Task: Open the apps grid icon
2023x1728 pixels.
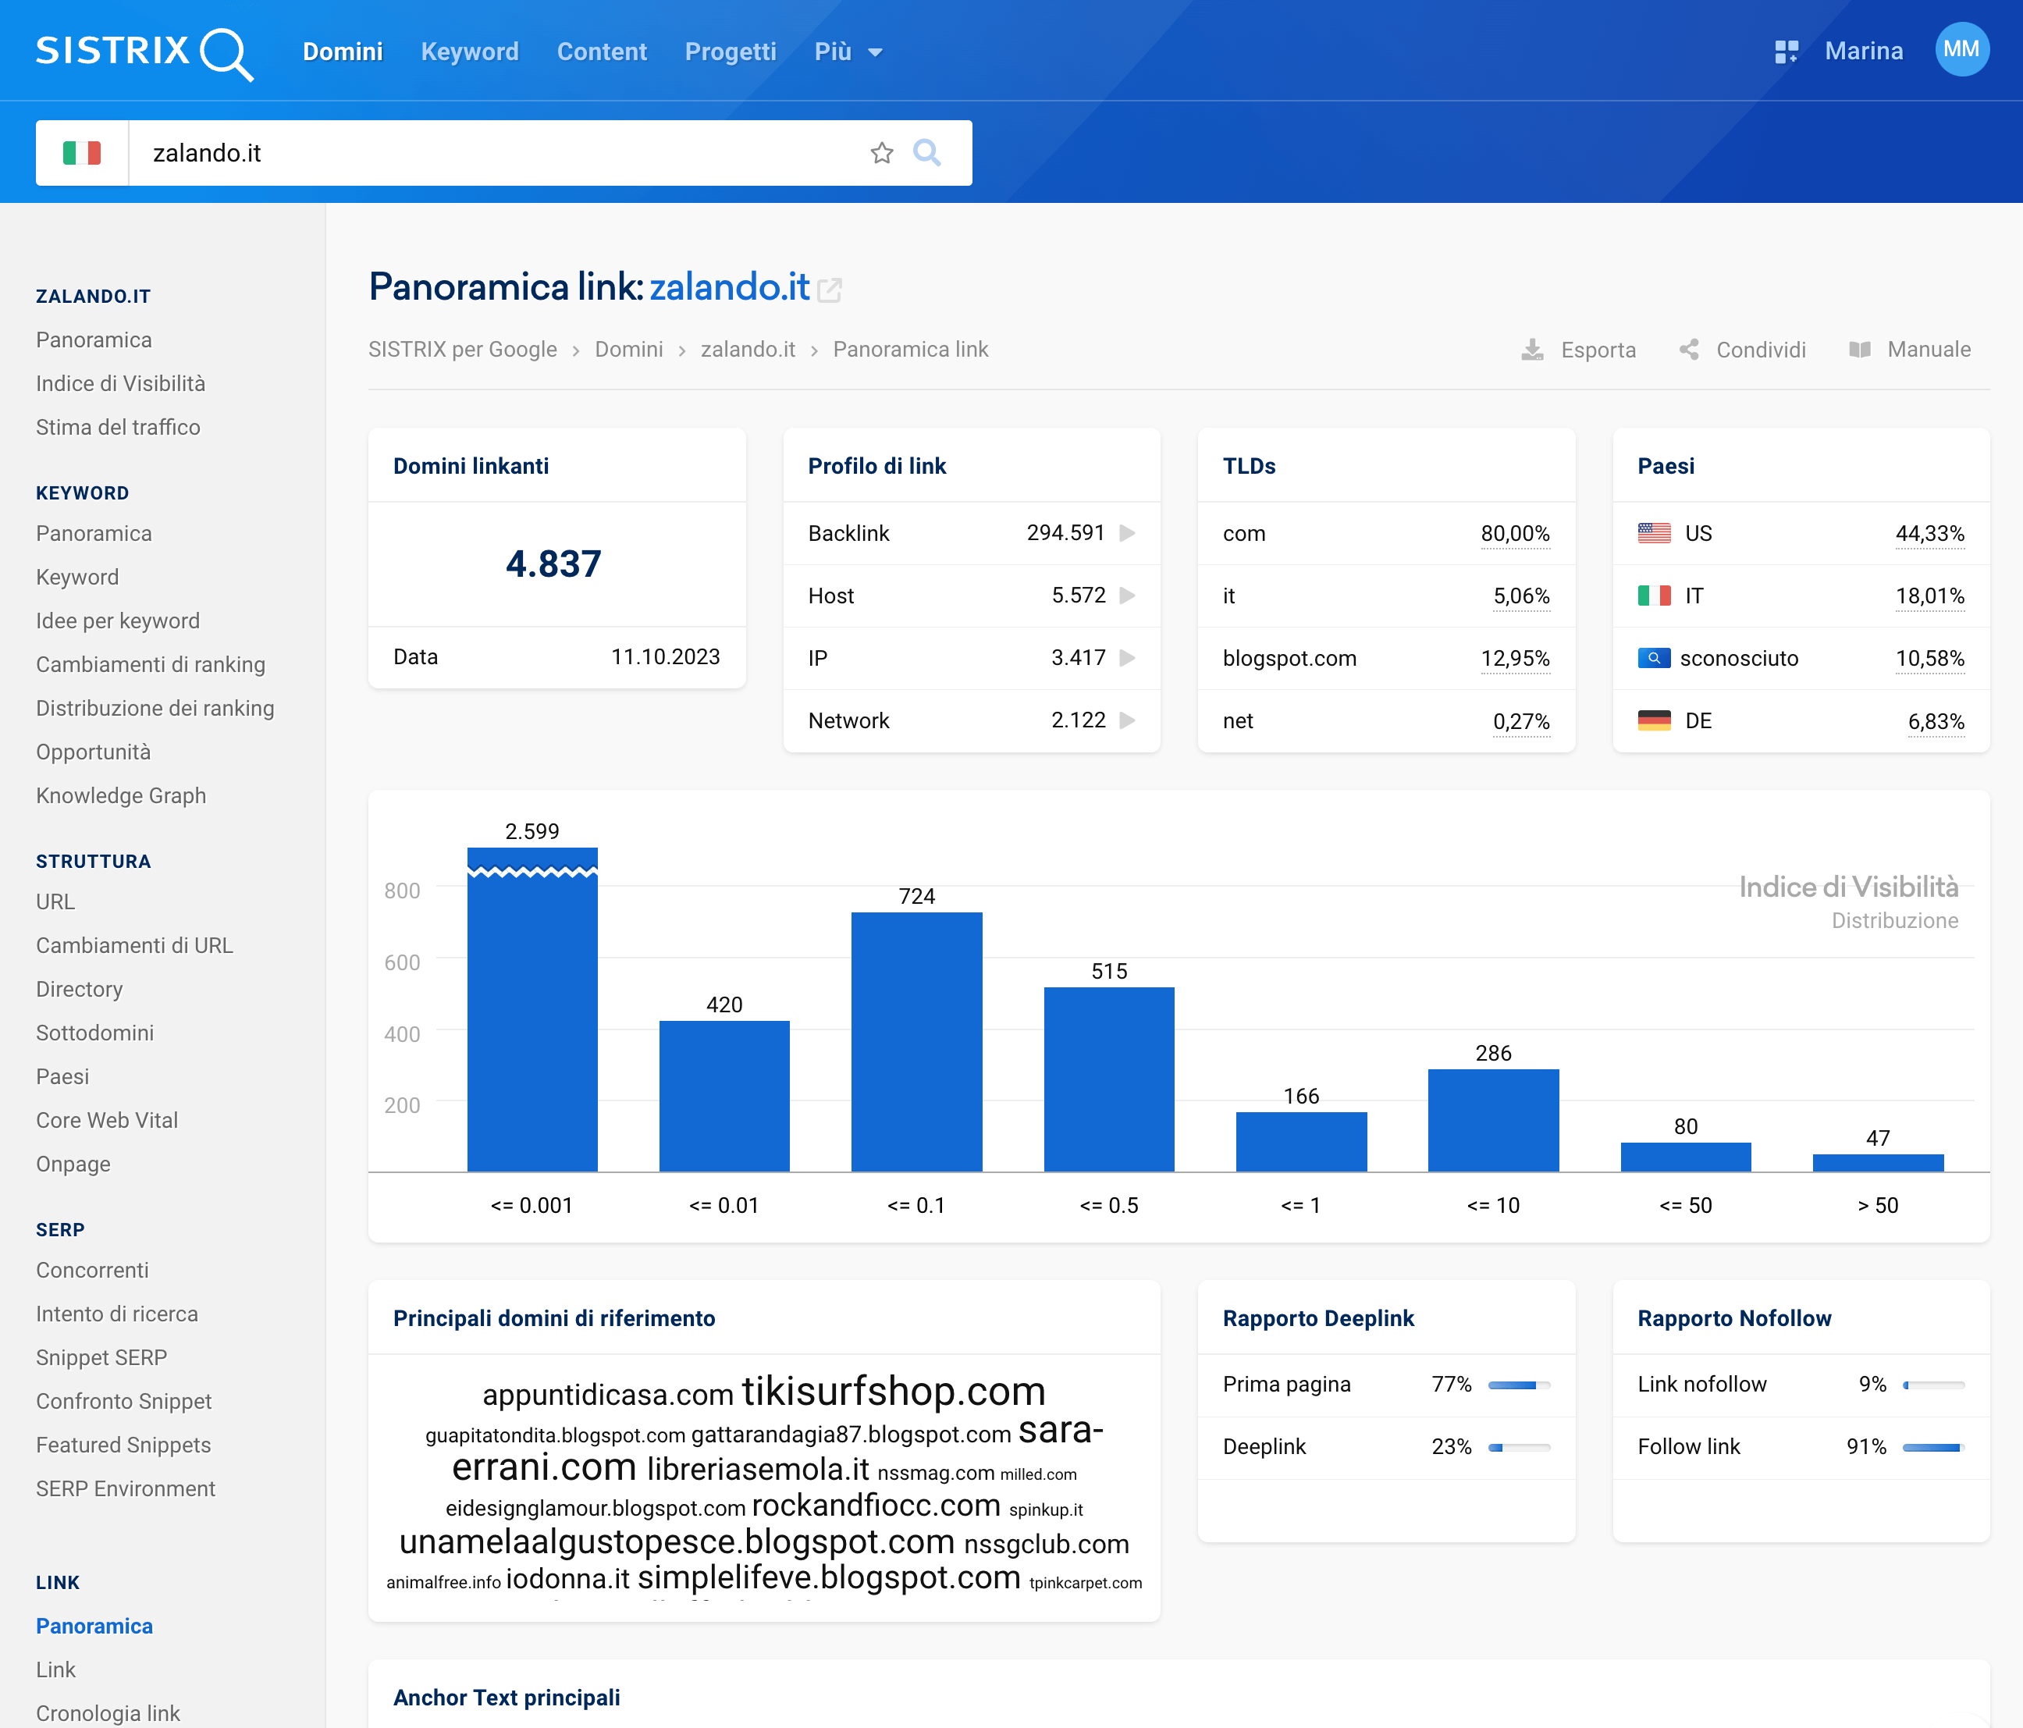Action: (x=1786, y=52)
